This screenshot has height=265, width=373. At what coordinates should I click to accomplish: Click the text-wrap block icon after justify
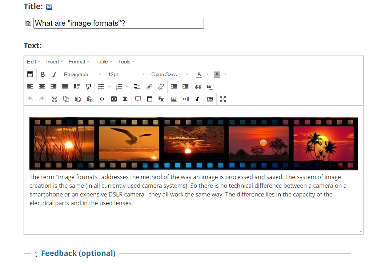pyautogui.click(x=77, y=87)
